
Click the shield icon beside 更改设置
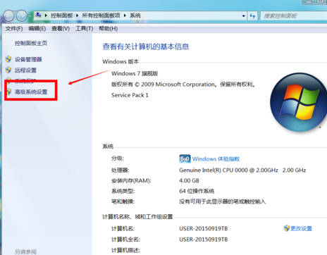287,228
